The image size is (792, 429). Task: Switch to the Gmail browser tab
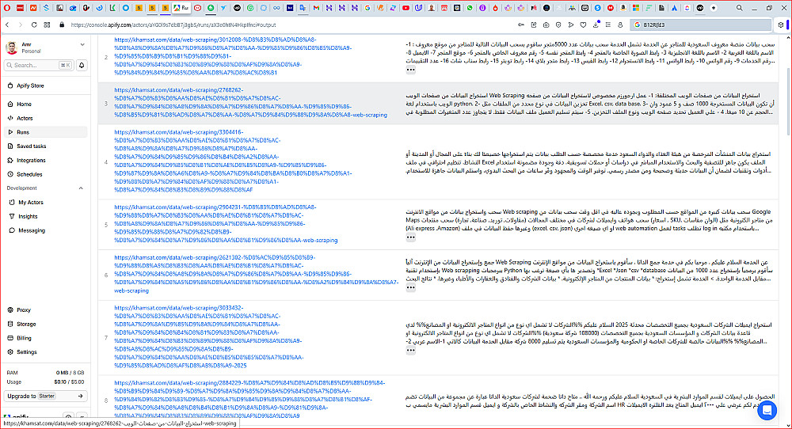click(316, 8)
